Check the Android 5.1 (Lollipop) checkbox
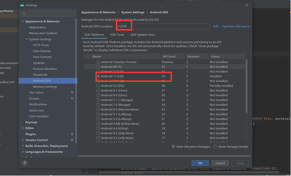Screen dimensions: 291x176 [x=98, y=114]
